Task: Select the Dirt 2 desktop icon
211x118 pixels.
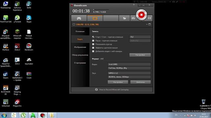Action: coord(17,61)
